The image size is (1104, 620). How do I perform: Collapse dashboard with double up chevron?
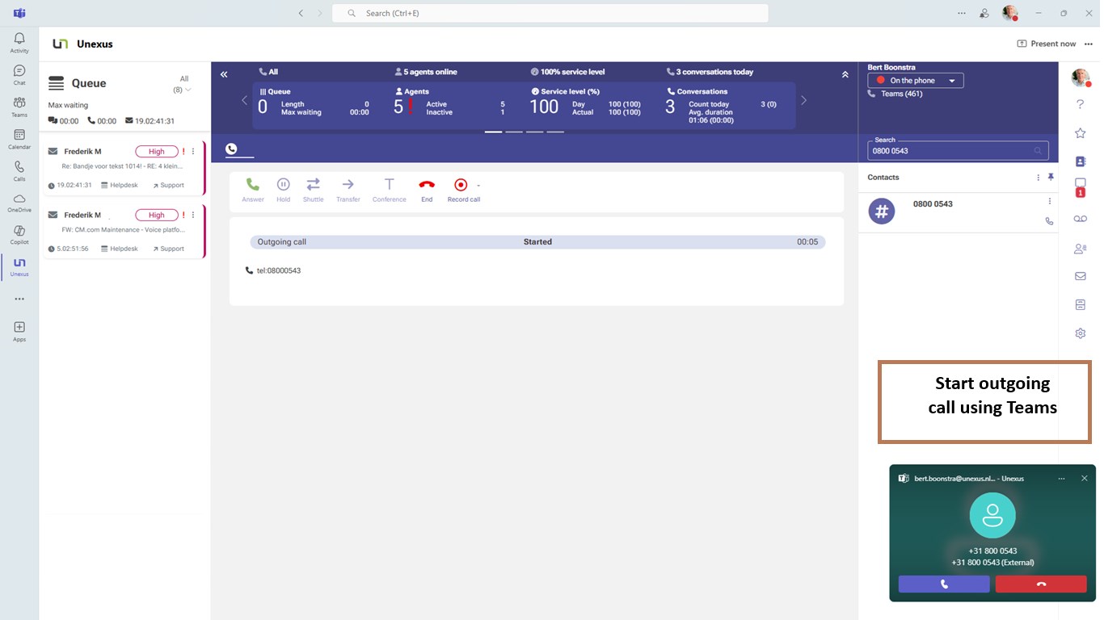(845, 74)
